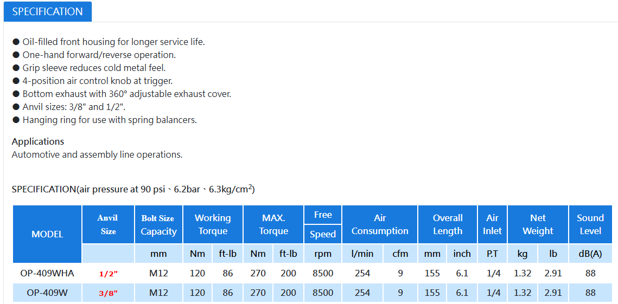Click the 'Bolt Size Capacity' header
Viewport: 618px width, 304px height.
click(x=158, y=224)
